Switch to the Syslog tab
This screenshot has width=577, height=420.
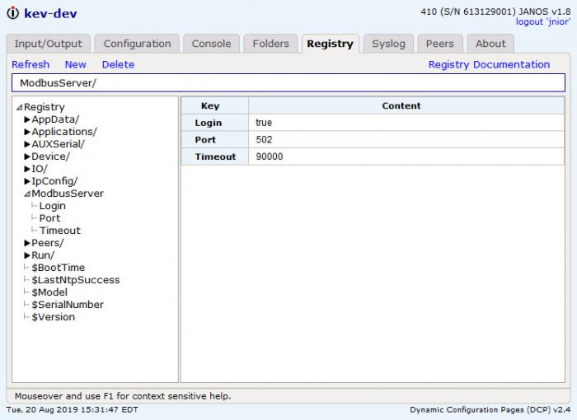pyautogui.click(x=388, y=44)
